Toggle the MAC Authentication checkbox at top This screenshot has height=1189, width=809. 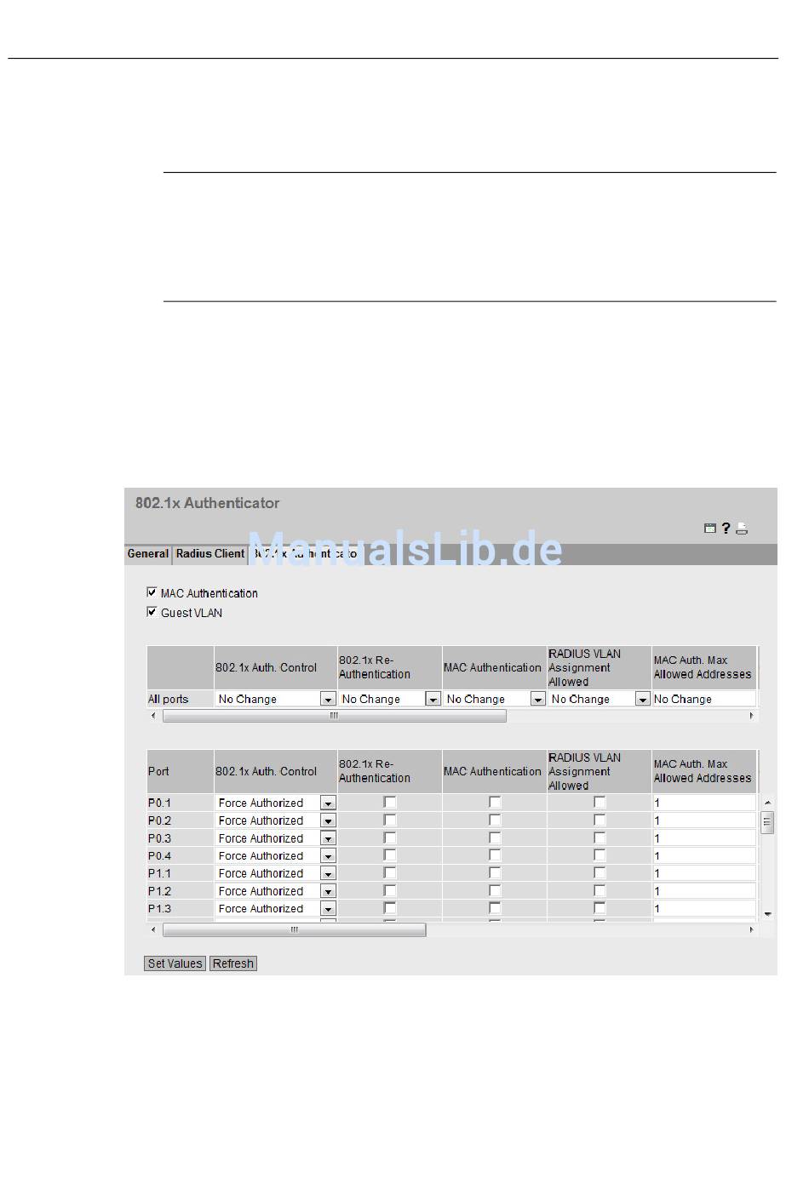pos(152,592)
